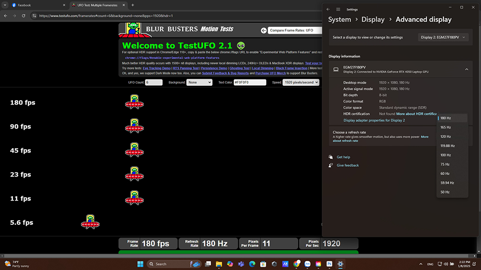
Task: Select 75 Hz refresh rate
Action: click(452, 164)
